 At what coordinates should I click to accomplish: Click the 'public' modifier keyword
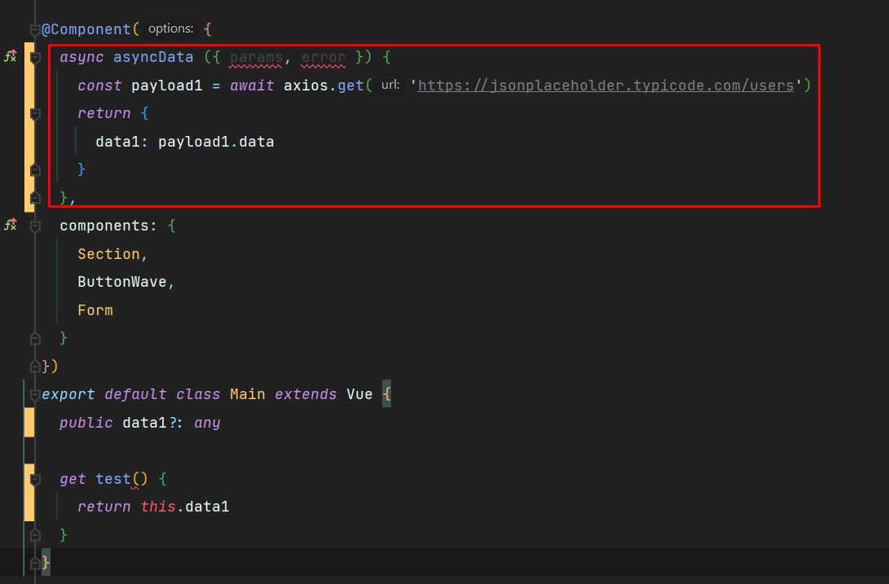[x=86, y=423]
